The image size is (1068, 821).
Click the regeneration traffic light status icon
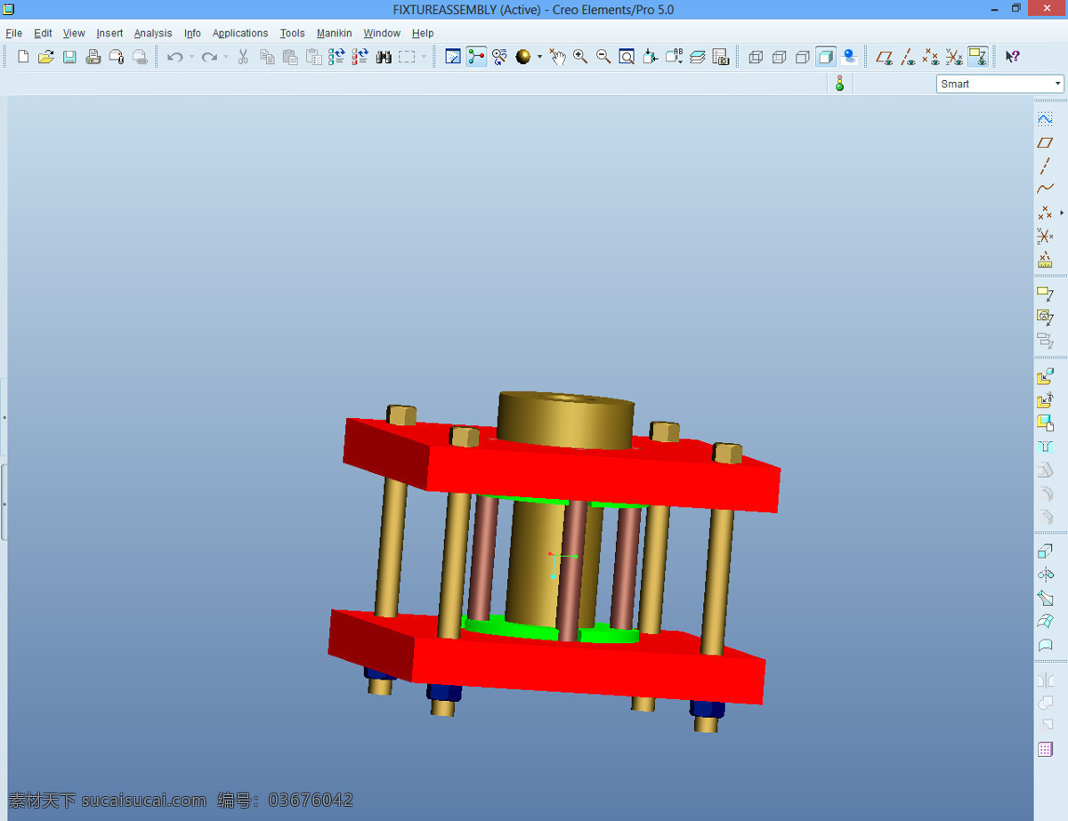838,84
